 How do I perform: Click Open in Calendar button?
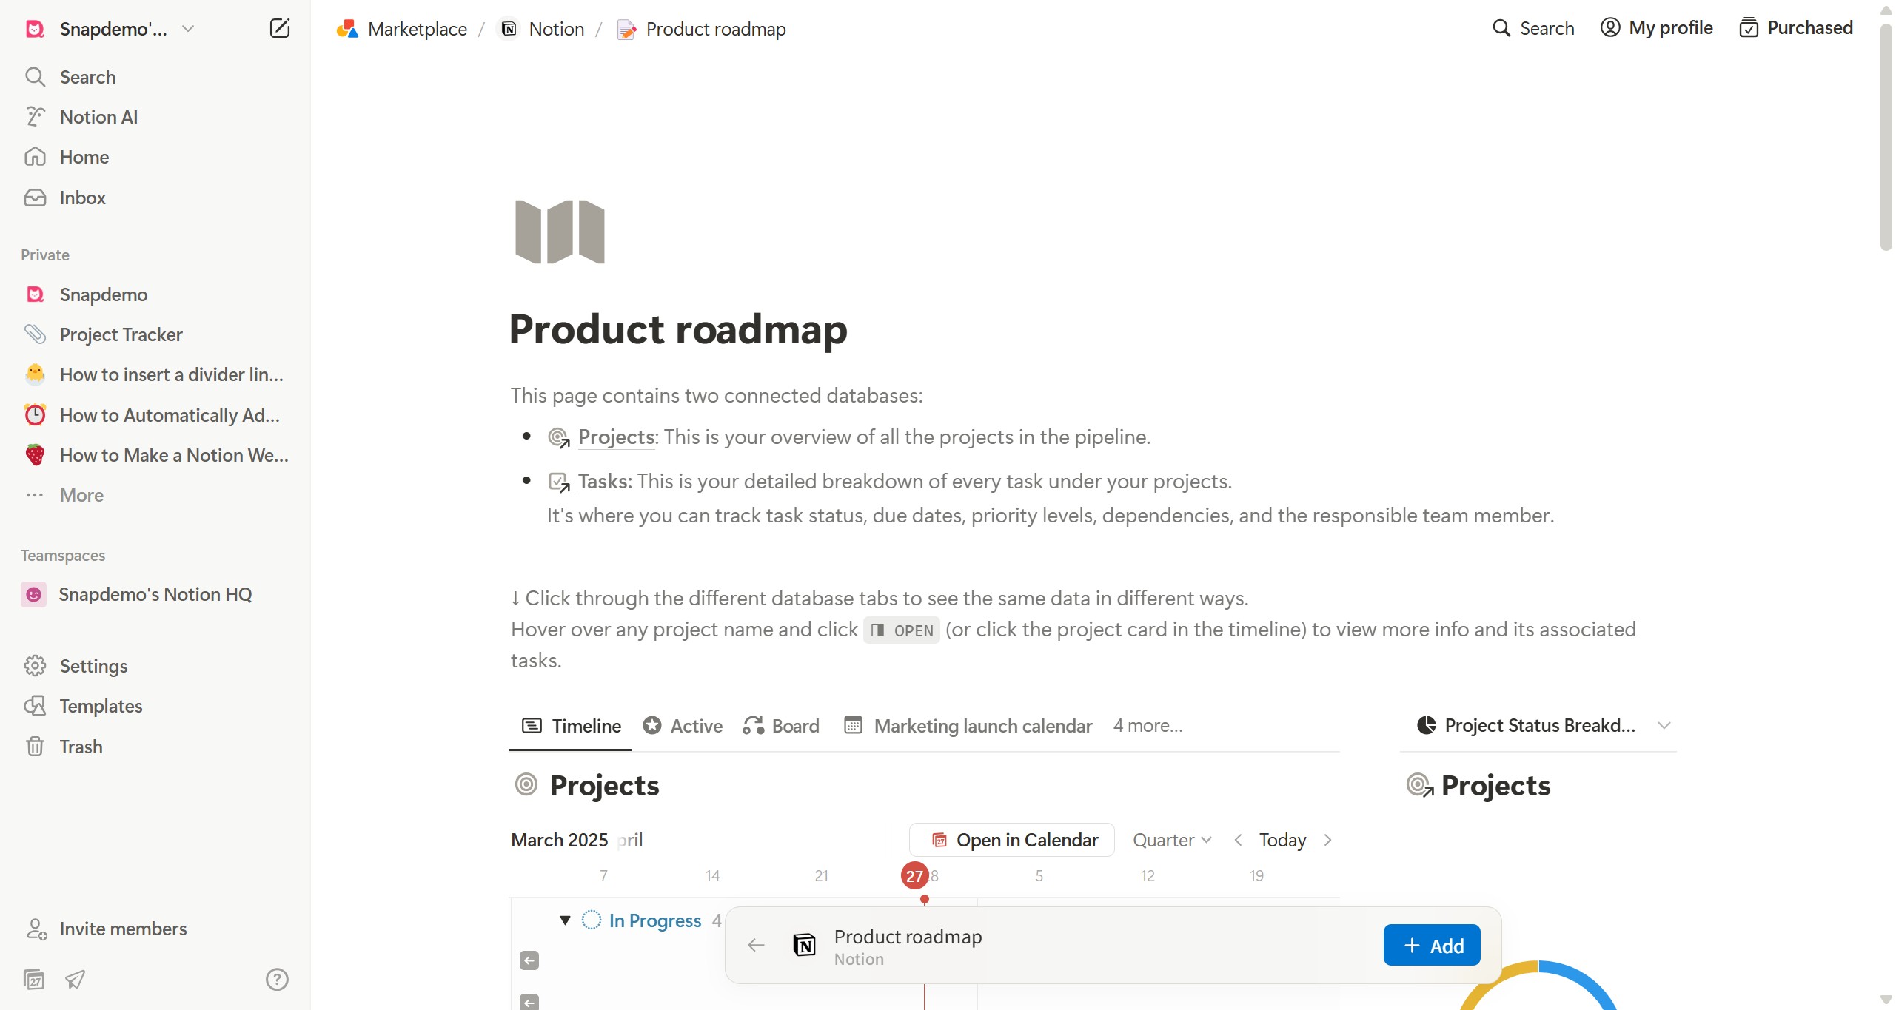(x=1012, y=840)
